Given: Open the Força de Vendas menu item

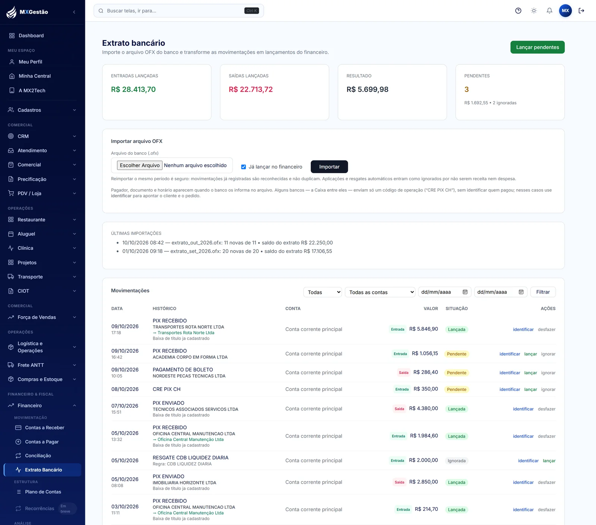Looking at the screenshot, I should pyautogui.click(x=42, y=317).
